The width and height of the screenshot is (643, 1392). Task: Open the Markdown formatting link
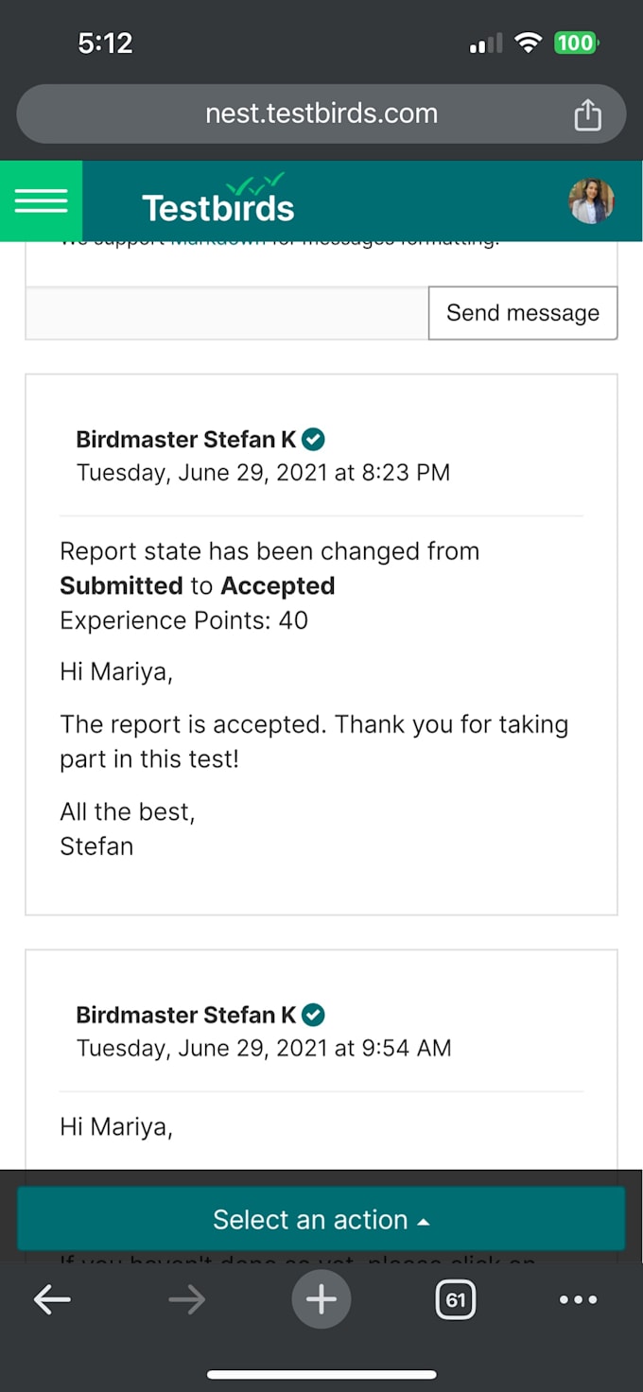click(x=217, y=242)
